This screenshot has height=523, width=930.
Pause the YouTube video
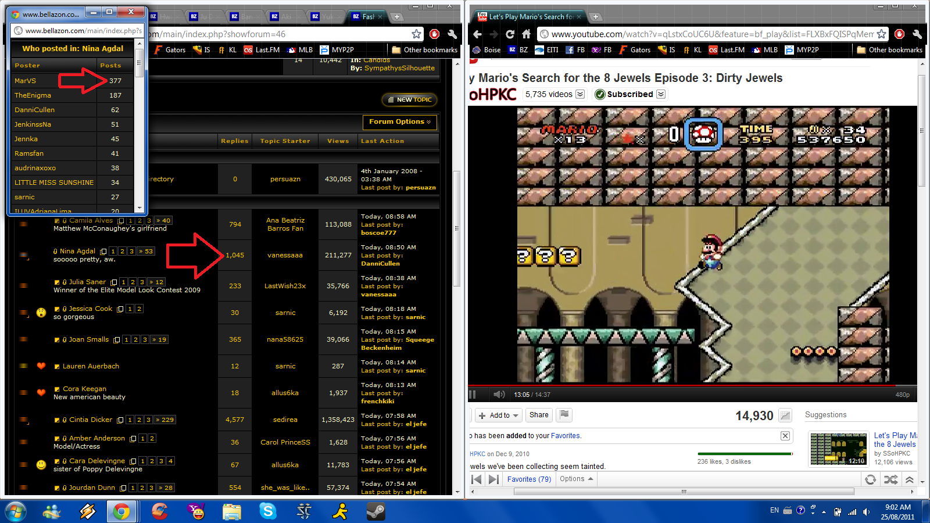(x=473, y=395)
